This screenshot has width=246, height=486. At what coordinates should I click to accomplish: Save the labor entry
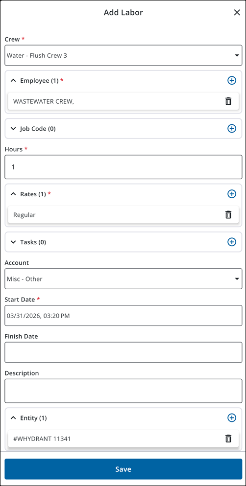(123, 469)
